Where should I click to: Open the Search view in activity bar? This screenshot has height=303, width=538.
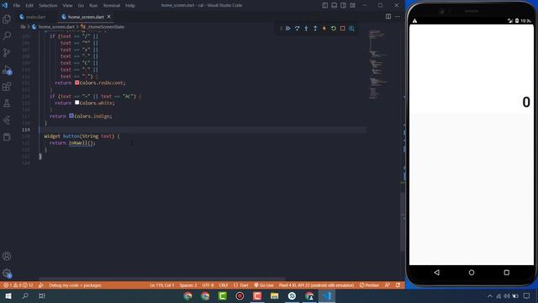pyautogui.click(x=7, y=35)
